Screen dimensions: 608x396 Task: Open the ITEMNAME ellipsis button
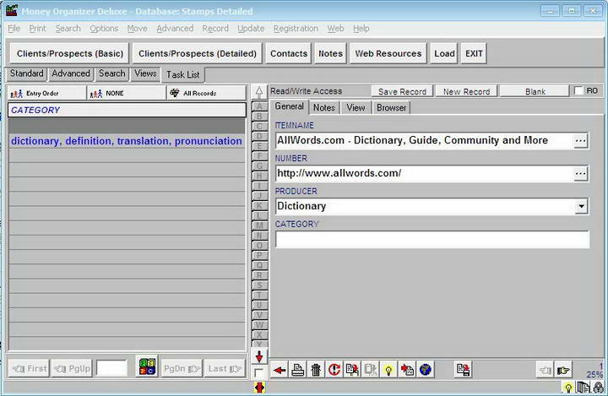580,140
